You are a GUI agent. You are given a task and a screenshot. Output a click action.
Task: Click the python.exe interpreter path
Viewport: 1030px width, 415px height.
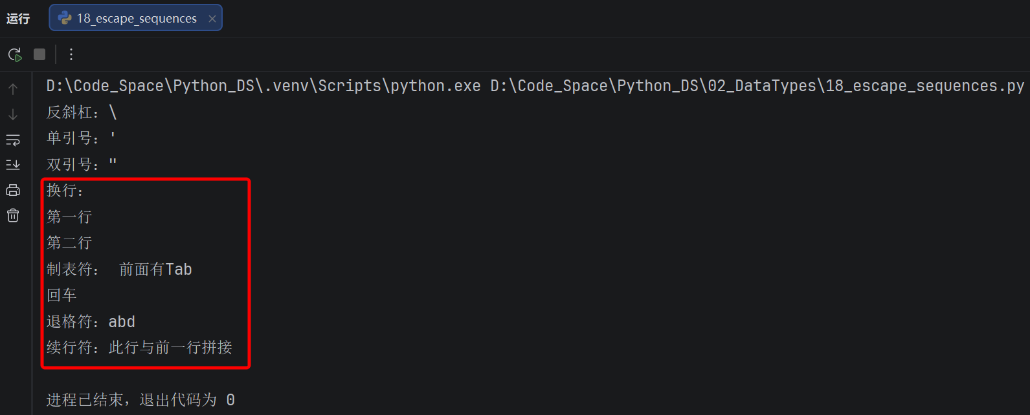[263, 86]
